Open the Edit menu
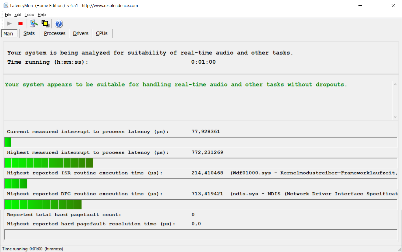This screenshot has width=402, height=252. click(x=18, y=15)
